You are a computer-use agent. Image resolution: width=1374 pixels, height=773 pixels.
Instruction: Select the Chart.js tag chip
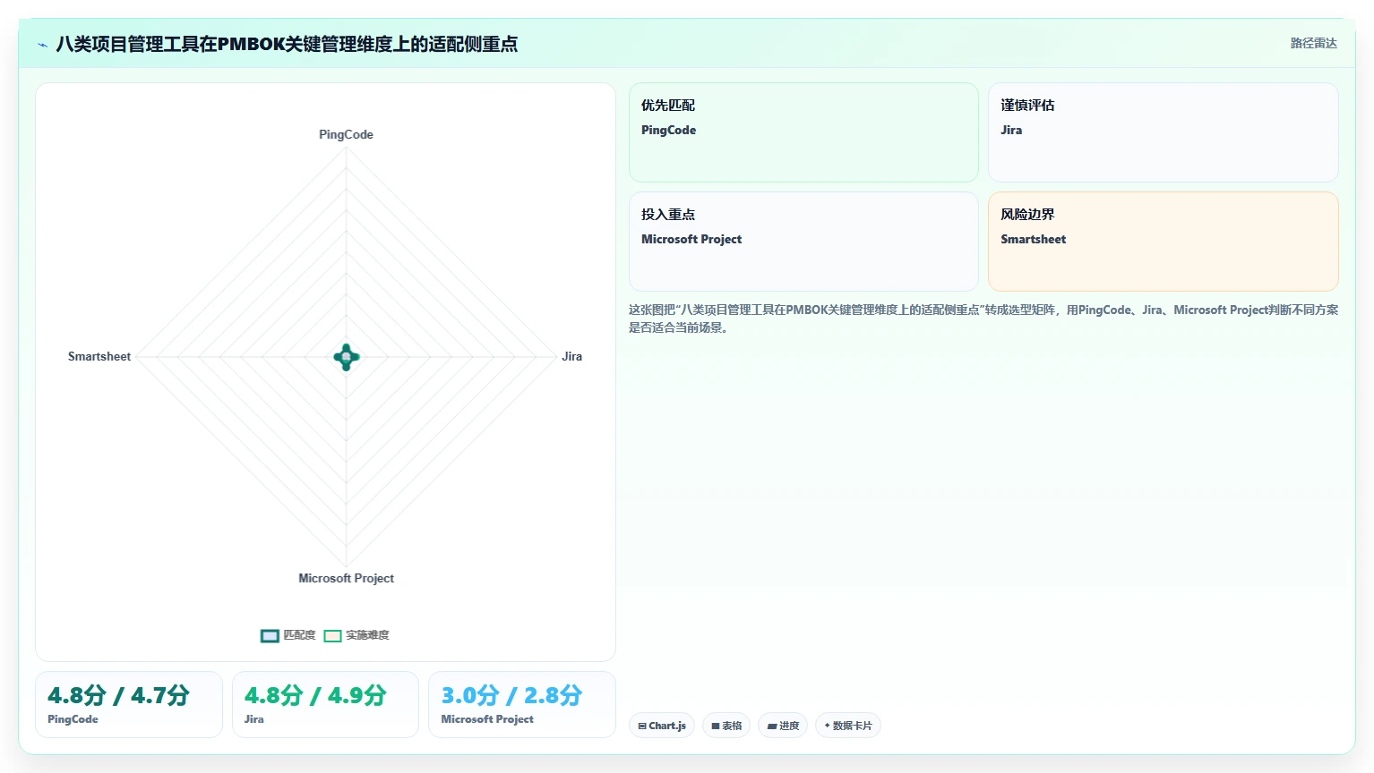pos(662,726)
